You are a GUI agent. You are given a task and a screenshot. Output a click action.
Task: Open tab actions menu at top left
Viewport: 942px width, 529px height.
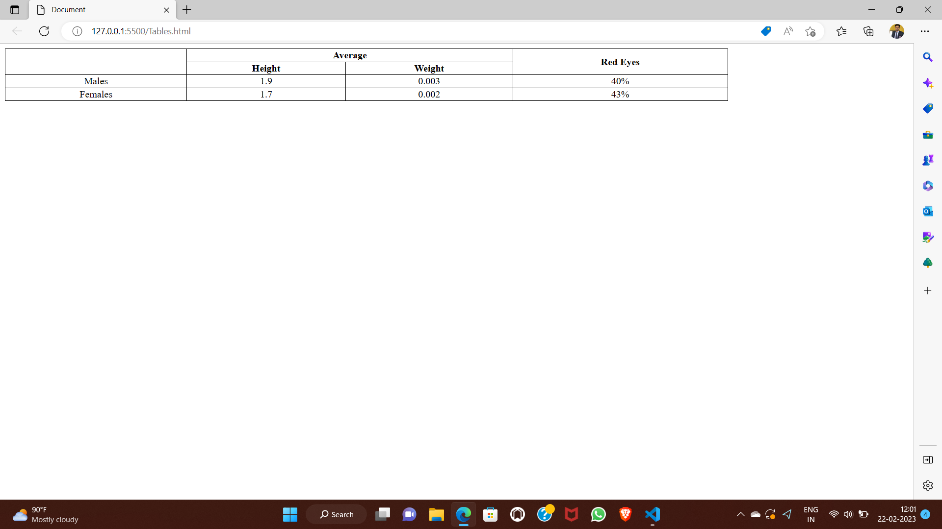[x=15, y=10]
